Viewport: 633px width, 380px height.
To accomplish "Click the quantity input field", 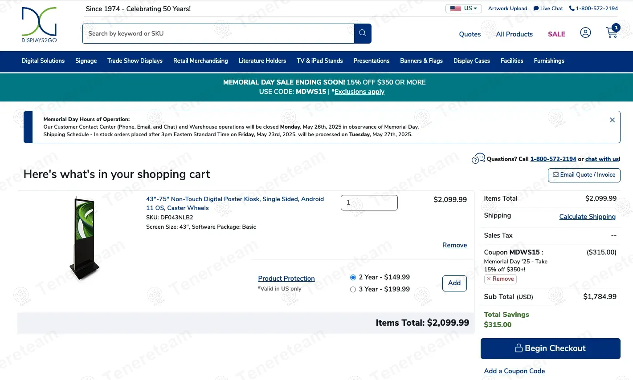I will (x=369, y=202).
